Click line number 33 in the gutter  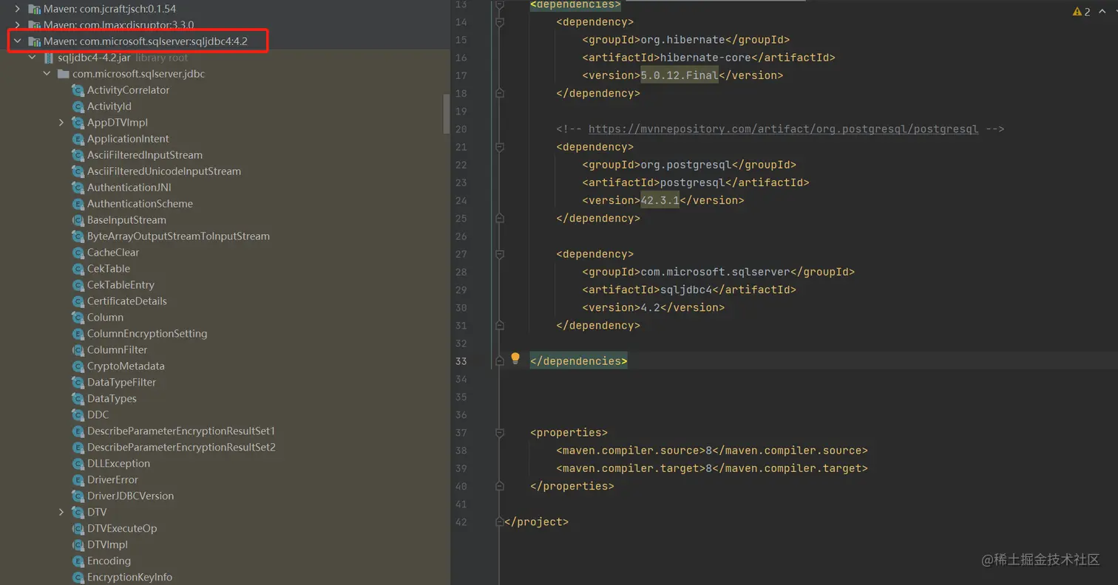[461, 361]
